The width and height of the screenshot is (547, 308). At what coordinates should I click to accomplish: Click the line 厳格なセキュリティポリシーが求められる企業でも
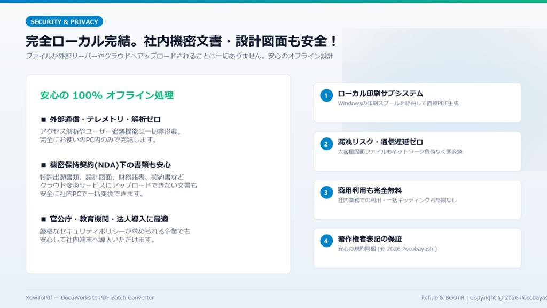(x=115, y=231)
